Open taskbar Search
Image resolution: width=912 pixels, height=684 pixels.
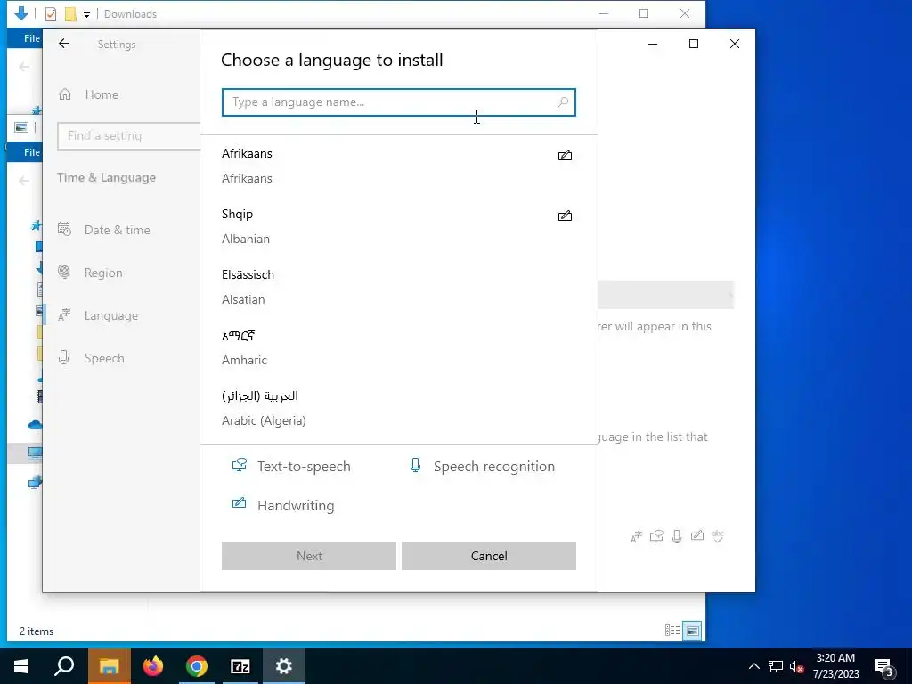point(64,666)
